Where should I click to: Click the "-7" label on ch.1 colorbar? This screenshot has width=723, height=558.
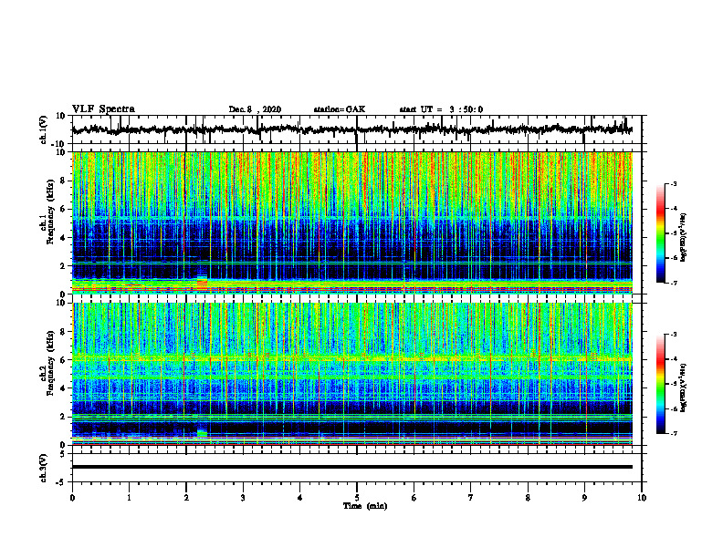pos(674,283)
